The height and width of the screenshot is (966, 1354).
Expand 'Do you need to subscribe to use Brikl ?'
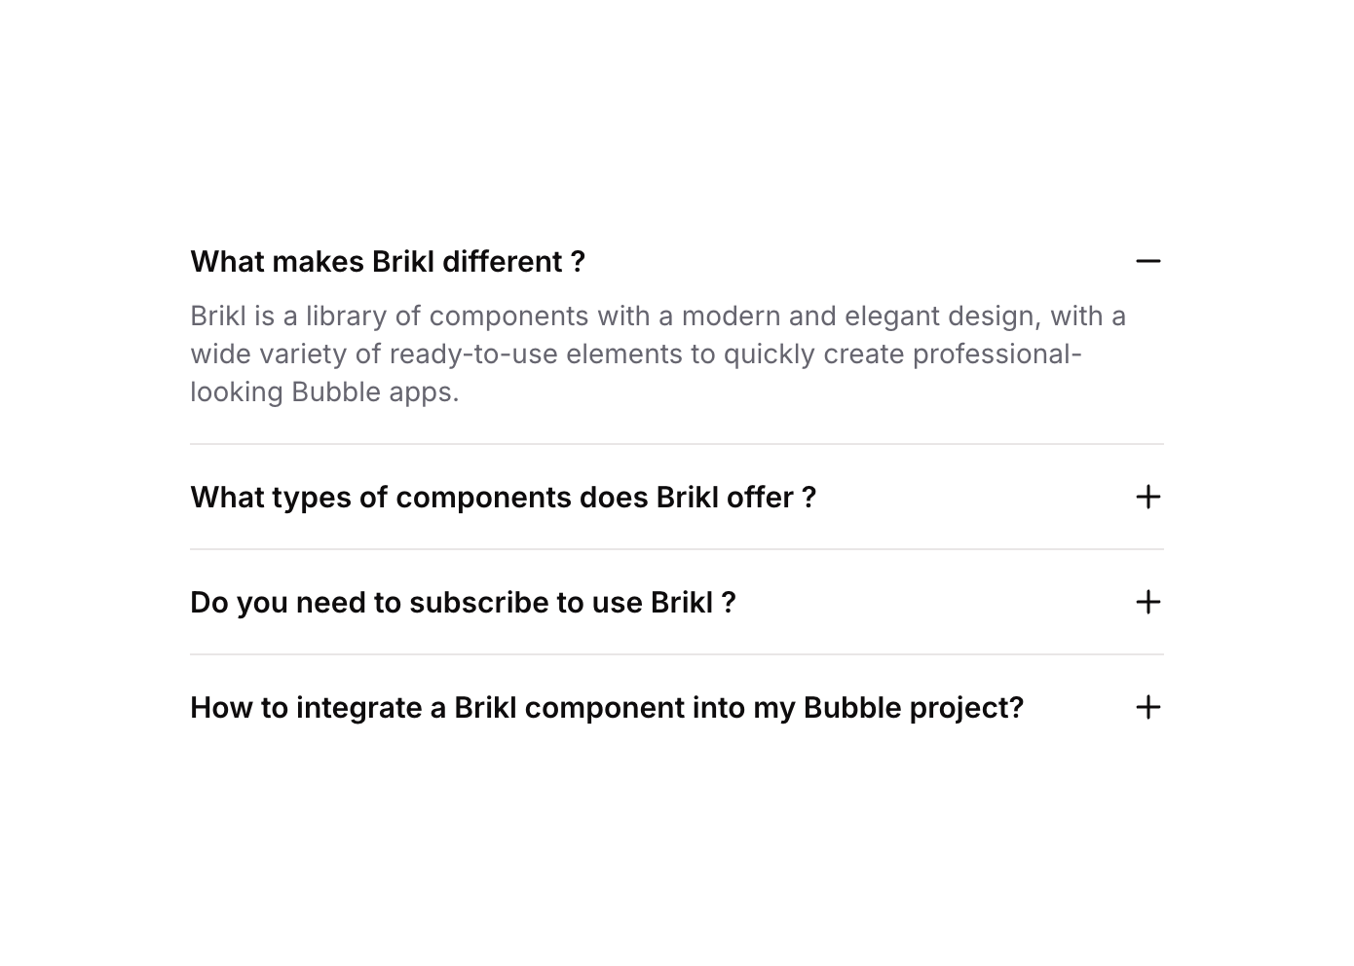click(463, 603)
